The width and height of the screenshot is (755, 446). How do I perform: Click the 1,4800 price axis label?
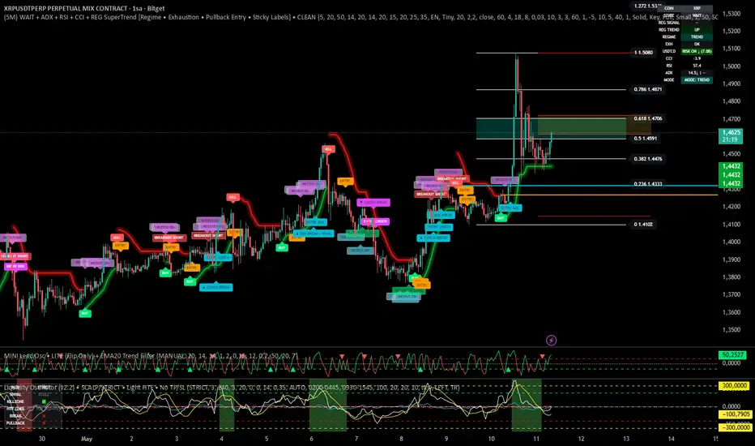pos(732,101)
